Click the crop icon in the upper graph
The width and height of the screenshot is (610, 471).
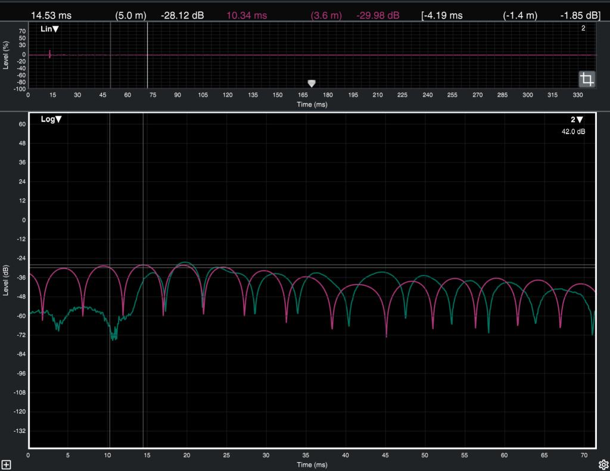click(587, 79)
